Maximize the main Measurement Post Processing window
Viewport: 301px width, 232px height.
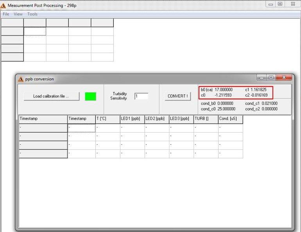[280, 4]
